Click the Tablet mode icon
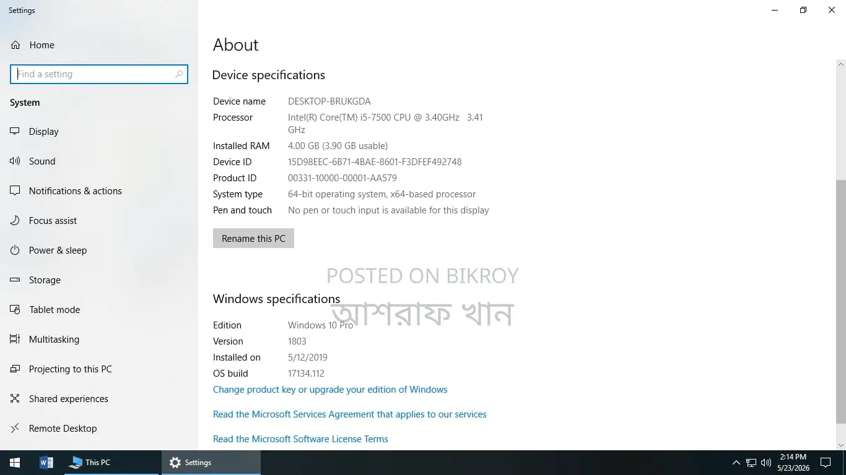 15,310
